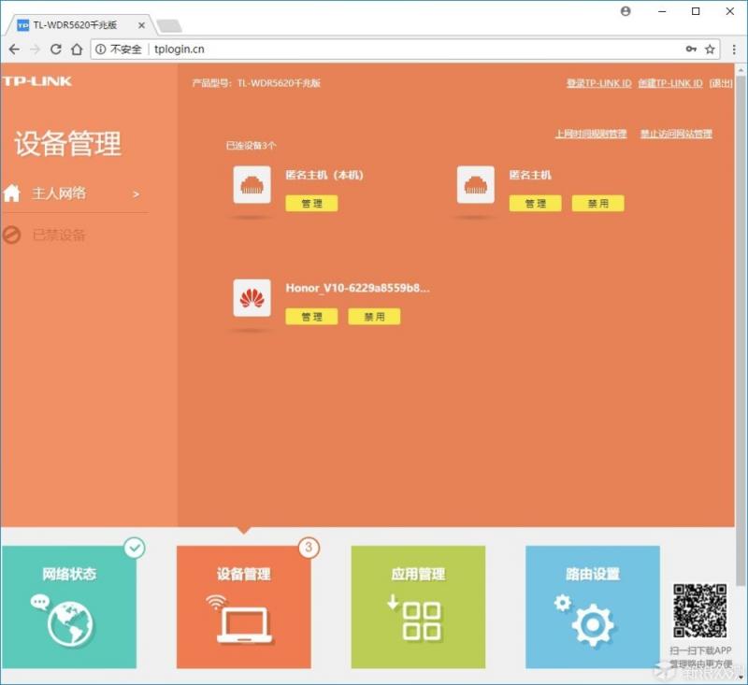Click 禁用 for Honor_V10 device

click(x=375, y=317)
